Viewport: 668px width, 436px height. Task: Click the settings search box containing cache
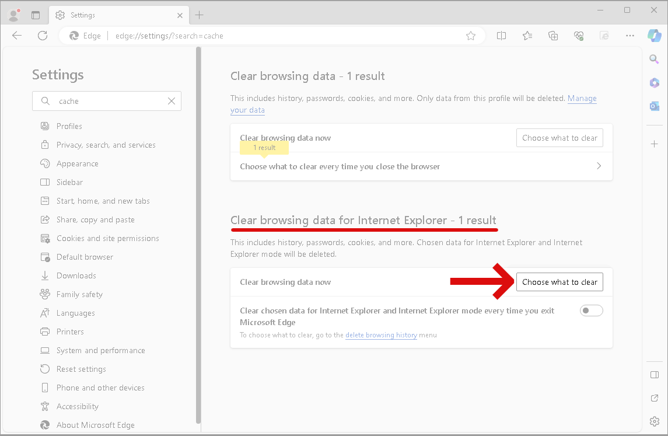point(107,101)
